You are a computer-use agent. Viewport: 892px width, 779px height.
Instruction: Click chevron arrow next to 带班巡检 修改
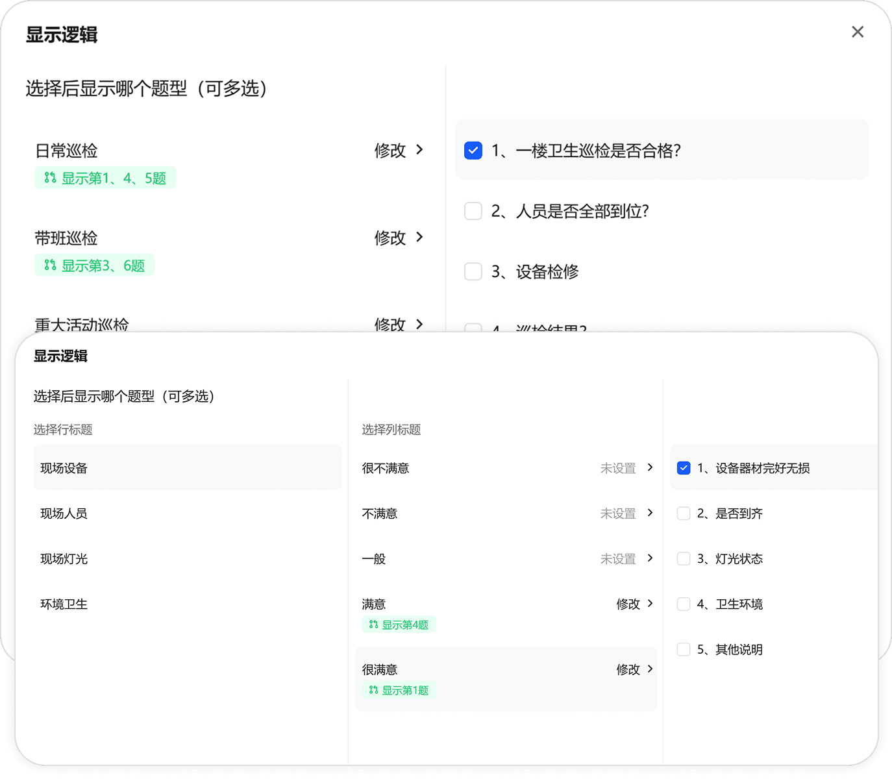tap(419, 238)
